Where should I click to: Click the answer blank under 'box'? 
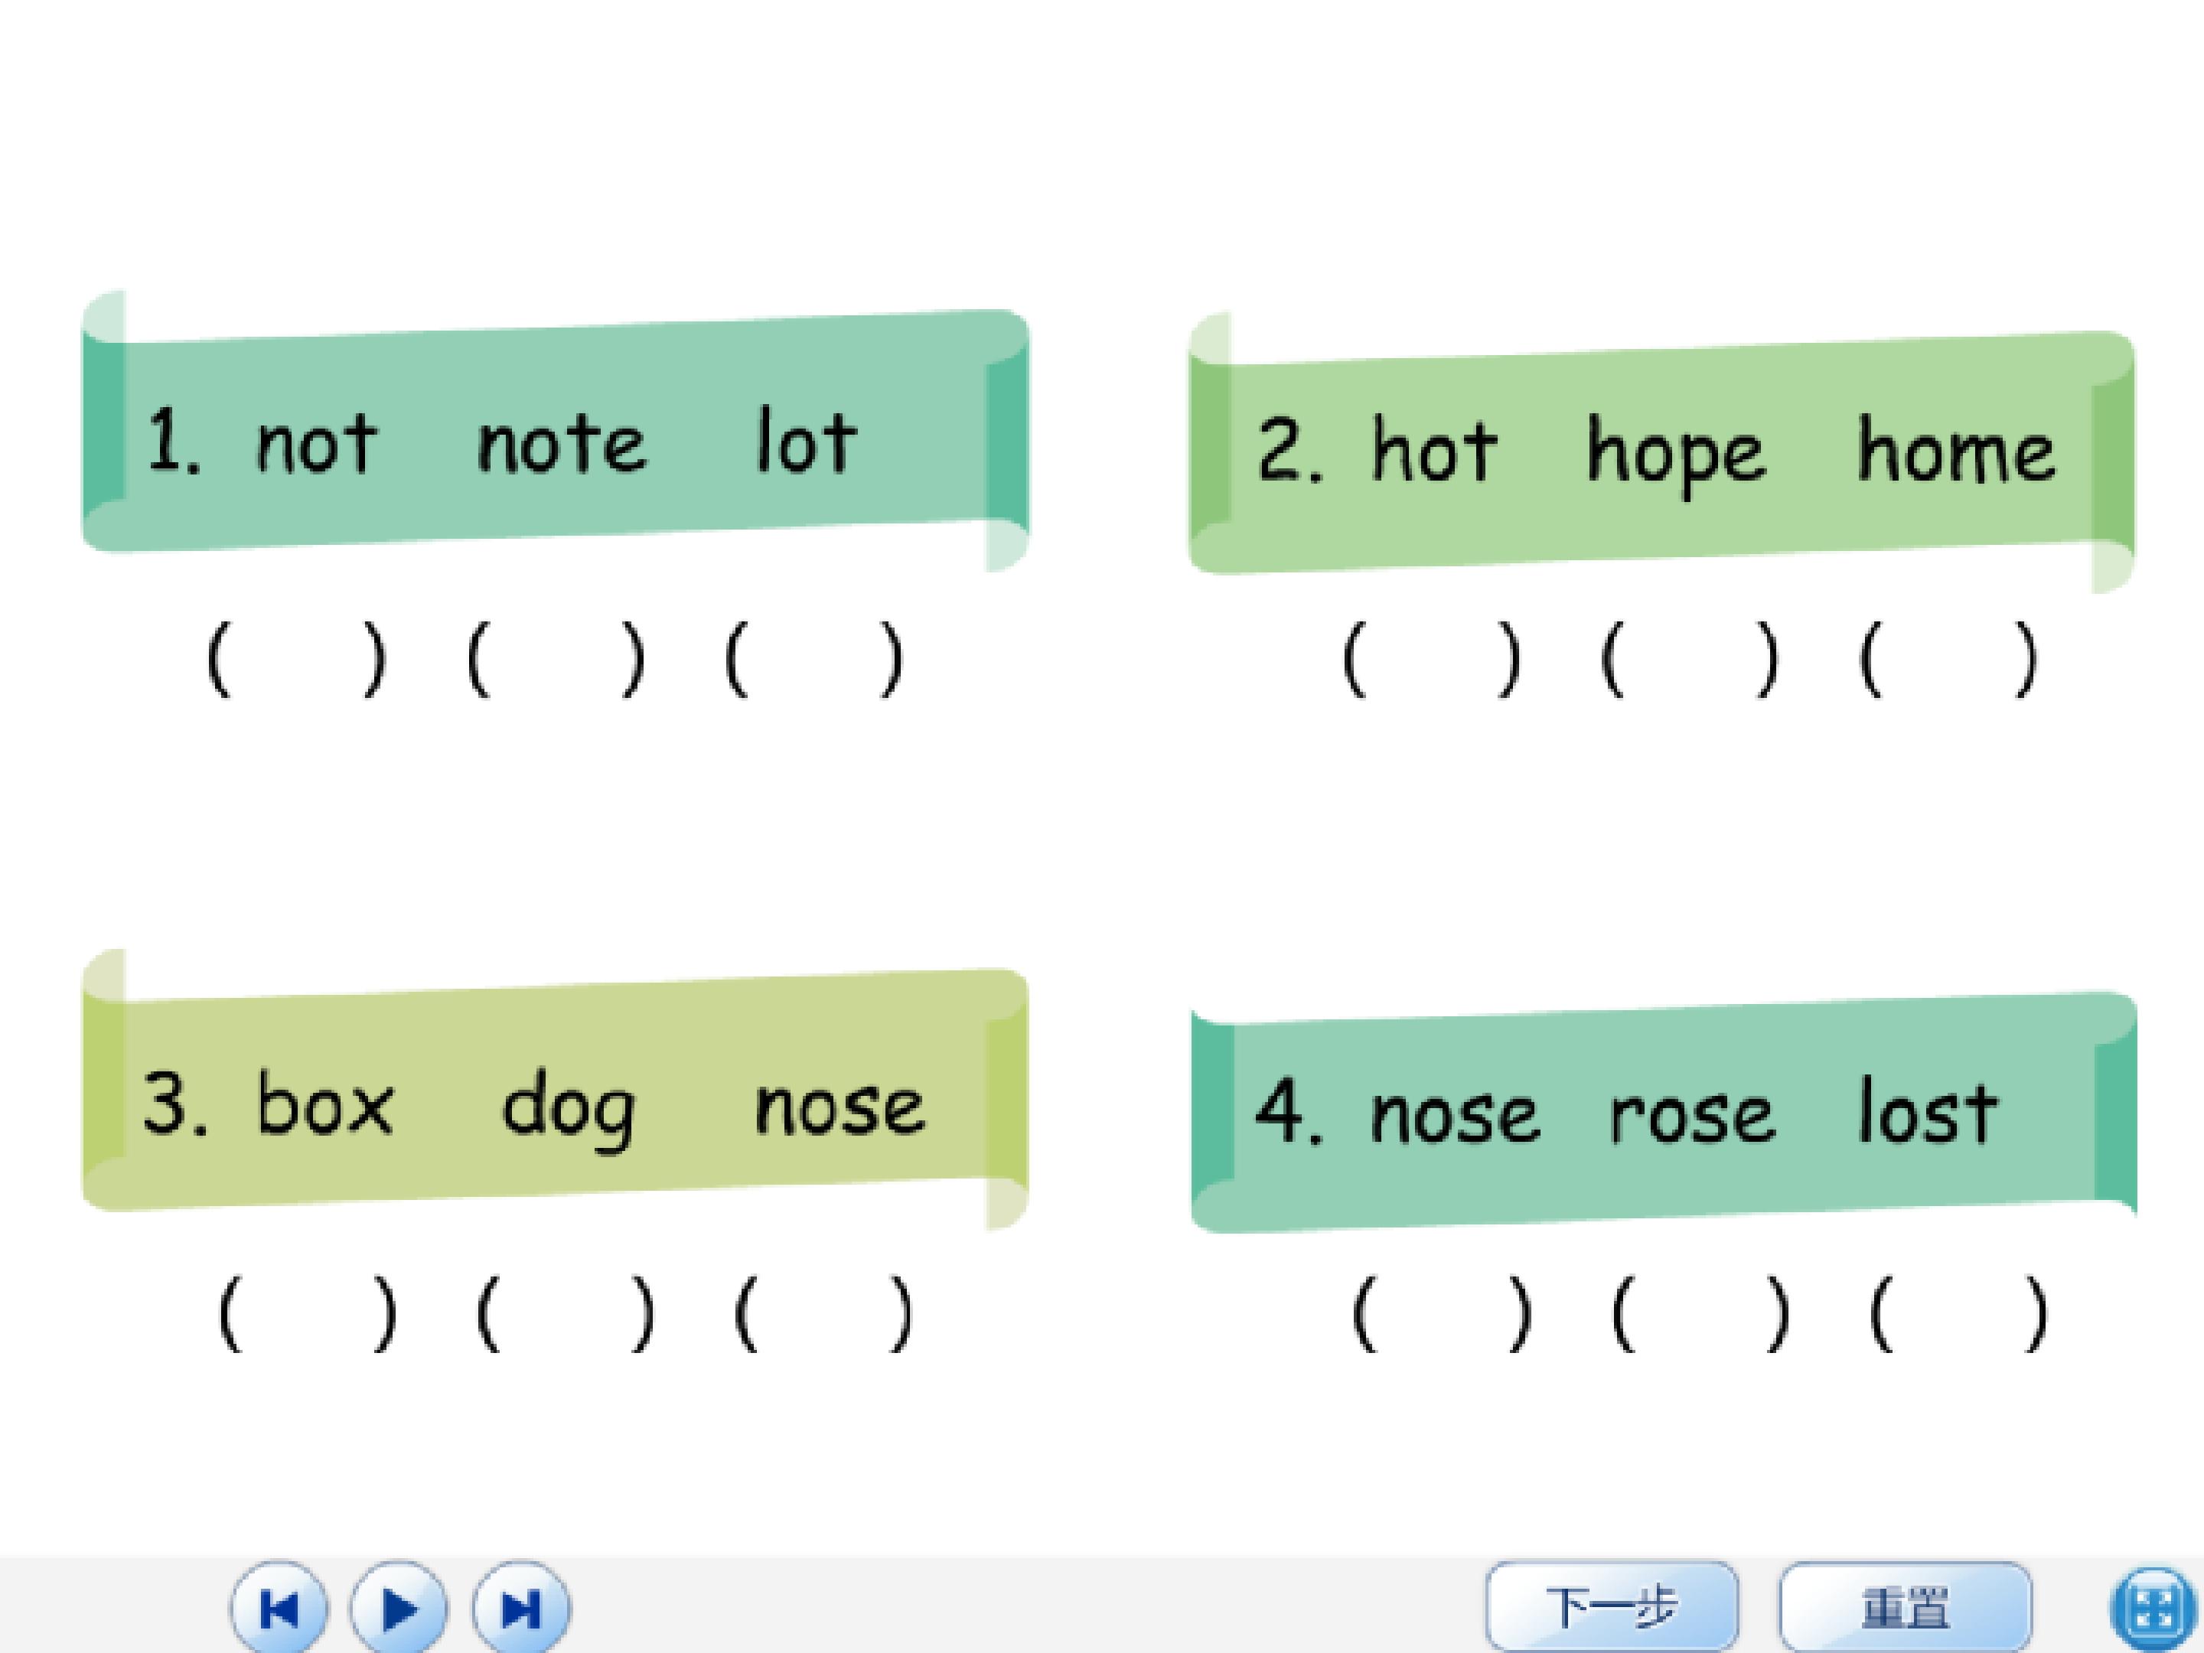click(307, 1313)
